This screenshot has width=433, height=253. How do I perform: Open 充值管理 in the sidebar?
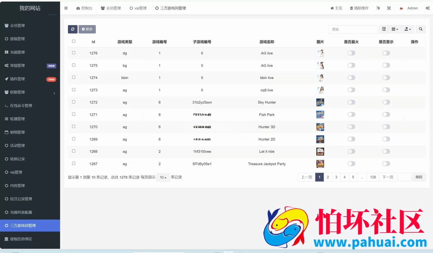pos(30,52)
